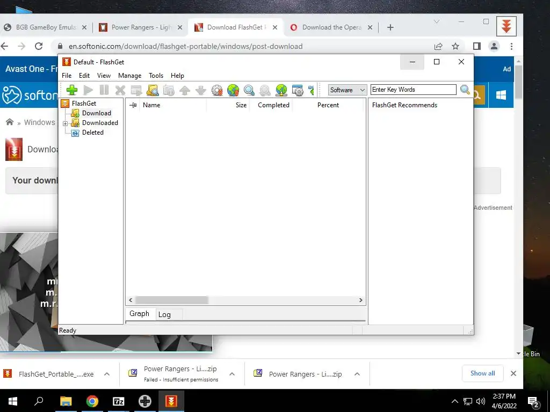Select the Download folder in tree
The image size is (550, 412).
pos(97,113)
